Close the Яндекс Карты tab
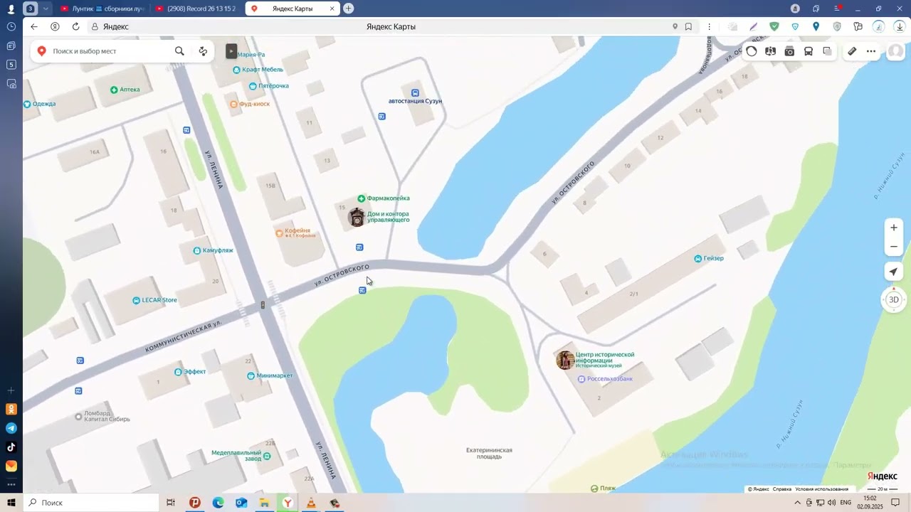Image resolution: width=911 pixels, height=512 pixels. pos(332,9)
